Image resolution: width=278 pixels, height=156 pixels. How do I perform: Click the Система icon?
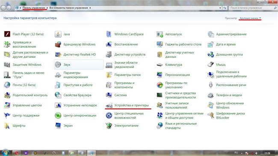109,95
